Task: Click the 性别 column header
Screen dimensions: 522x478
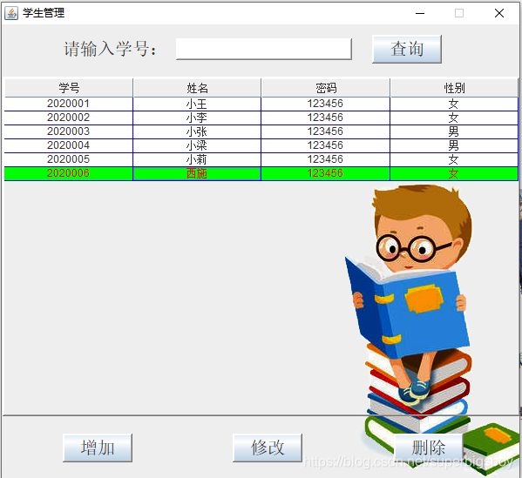Action: (454, 88)
